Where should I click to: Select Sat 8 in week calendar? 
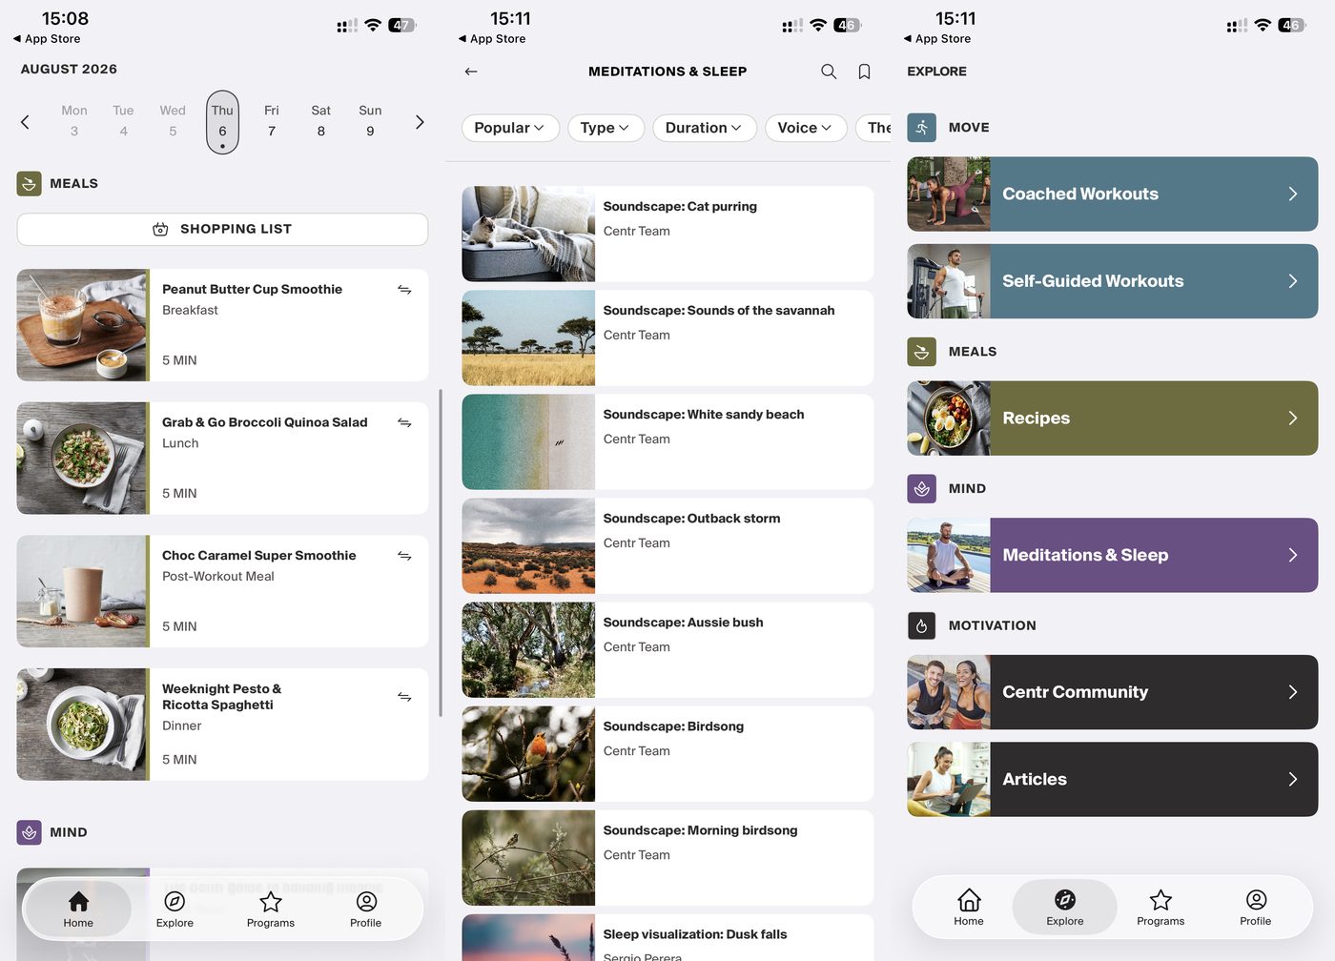[x=321, y=121]
